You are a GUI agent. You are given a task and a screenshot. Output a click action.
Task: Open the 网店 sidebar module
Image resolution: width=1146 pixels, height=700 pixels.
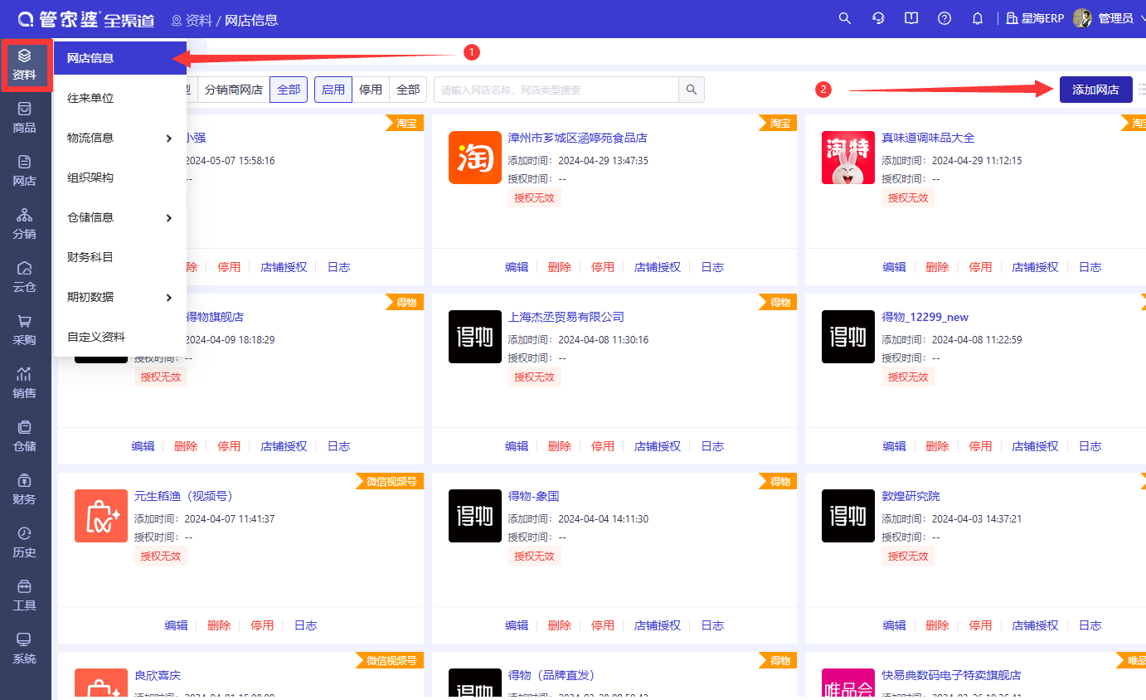pos(25,171)
